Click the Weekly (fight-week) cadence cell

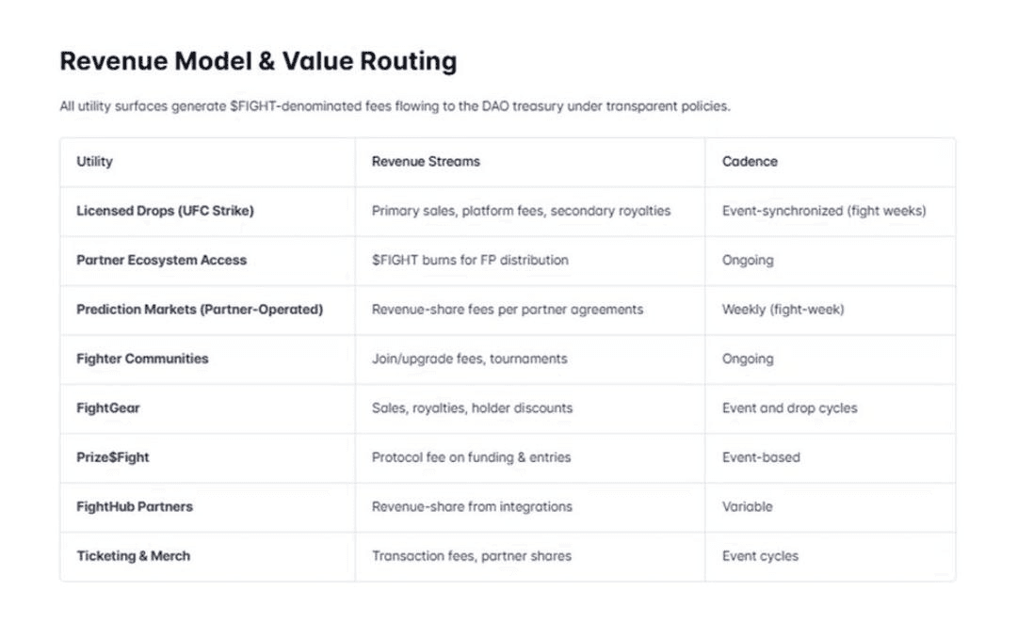coord(783,310)
